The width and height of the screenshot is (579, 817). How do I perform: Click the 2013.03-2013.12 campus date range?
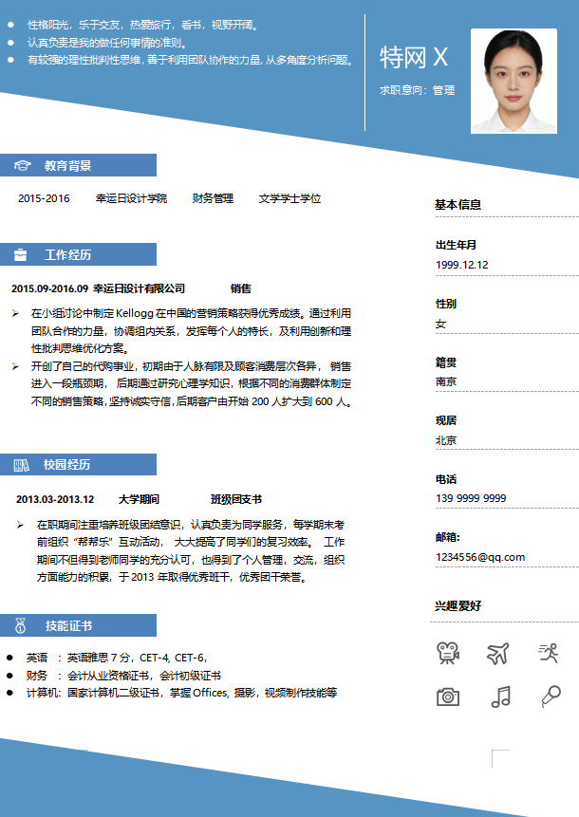[55, 499]
